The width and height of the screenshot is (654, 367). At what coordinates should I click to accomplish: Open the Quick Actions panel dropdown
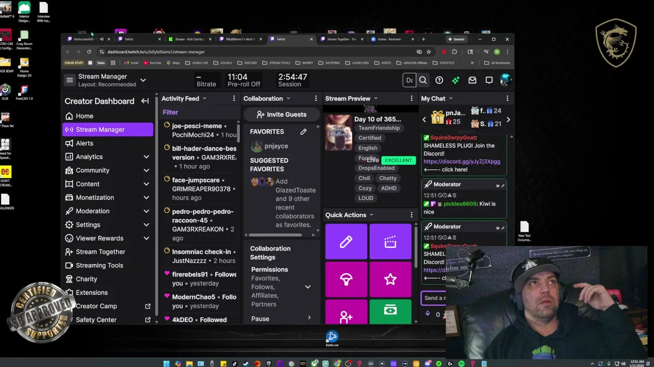(371, 215)
